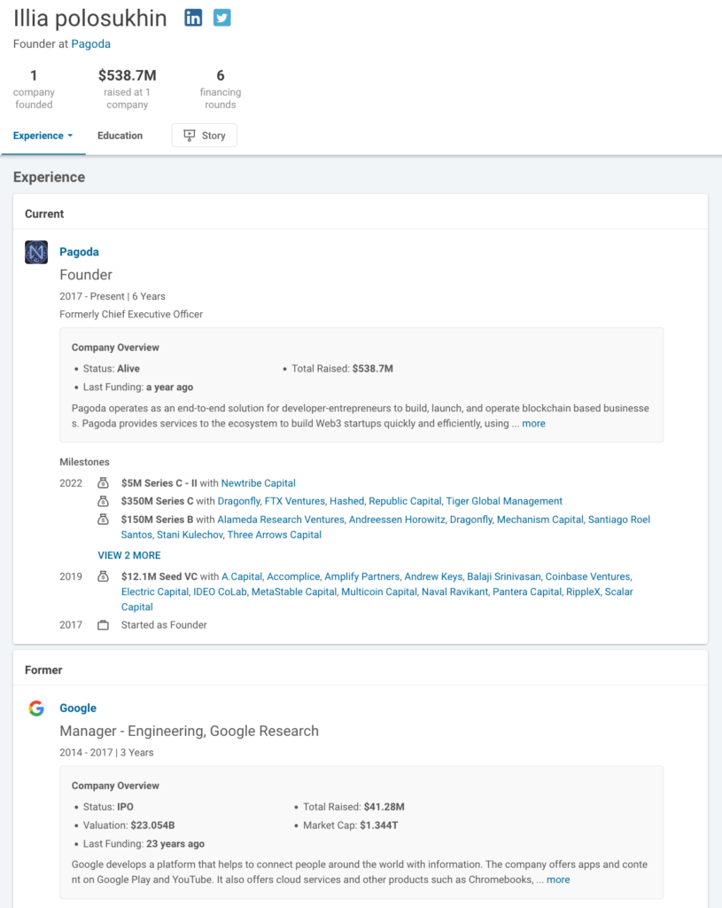Viewport: 722px width, 908px height.
Task: Click the 6 financing rounds statistic
Action: 221,90
